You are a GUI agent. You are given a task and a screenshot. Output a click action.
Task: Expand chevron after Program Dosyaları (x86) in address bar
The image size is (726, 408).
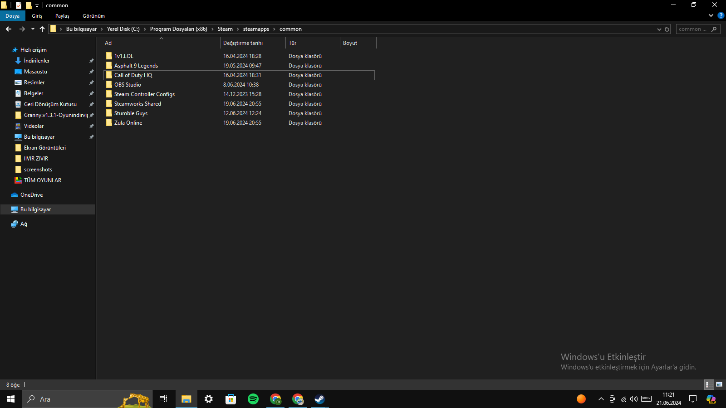(x=212, y=29)
